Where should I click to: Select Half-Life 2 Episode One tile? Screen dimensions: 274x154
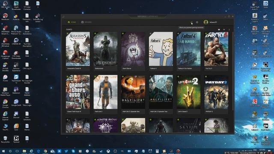click(x=133, y=94)
